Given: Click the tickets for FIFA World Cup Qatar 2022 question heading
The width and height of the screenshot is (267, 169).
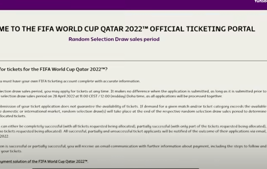Looking at the screenshot, I should pos(54,69).
